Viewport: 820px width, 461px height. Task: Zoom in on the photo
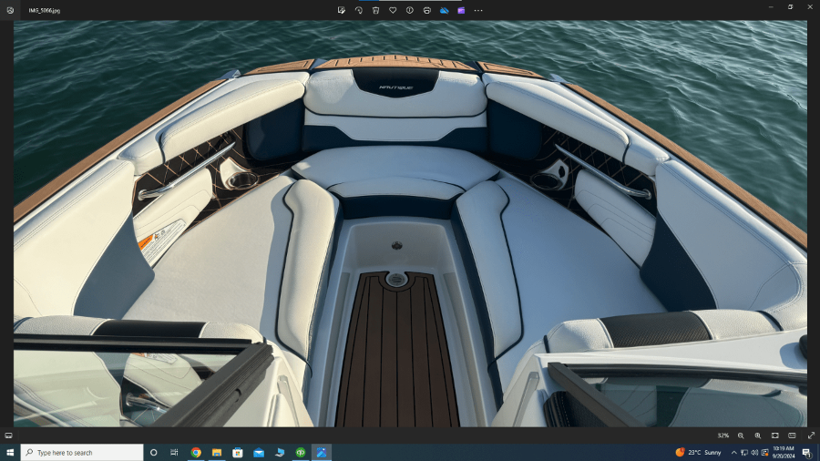tap(758, 435)
